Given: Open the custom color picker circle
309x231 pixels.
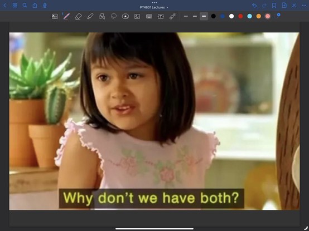Looking at the screenshot, I should 277,16.
